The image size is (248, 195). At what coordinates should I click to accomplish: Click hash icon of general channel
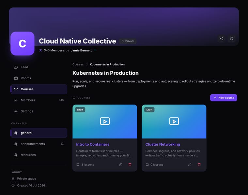[x=16, y=133]
